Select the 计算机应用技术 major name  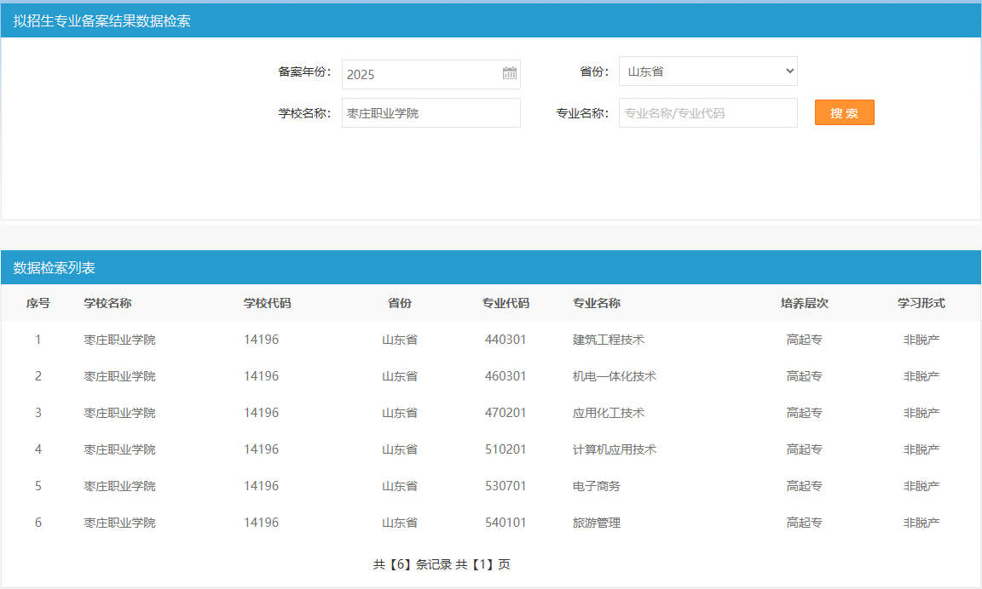[x=614, y=449]
